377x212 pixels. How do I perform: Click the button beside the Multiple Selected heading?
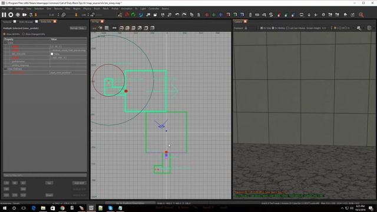coord(78,28)
